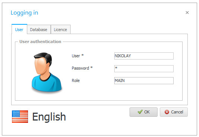Open the Database tab

[38, 30]
